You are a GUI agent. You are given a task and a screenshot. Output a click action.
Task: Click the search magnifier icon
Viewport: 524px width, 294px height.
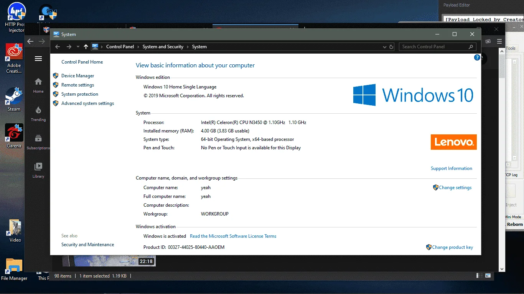471,47
